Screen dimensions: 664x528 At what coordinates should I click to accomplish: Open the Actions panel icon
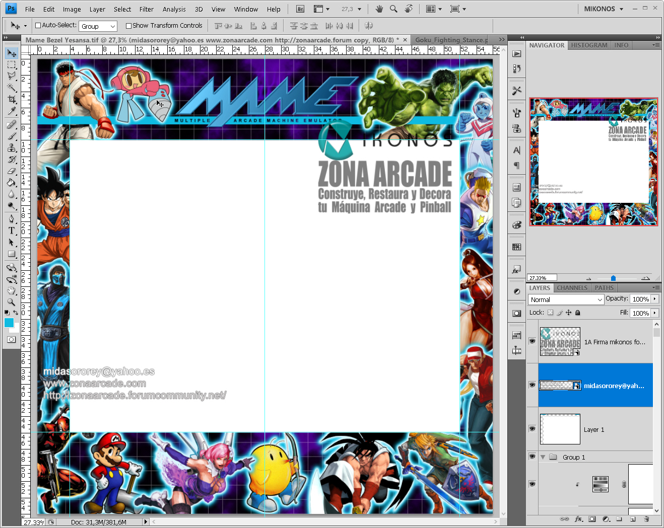(x=516, y=54)
